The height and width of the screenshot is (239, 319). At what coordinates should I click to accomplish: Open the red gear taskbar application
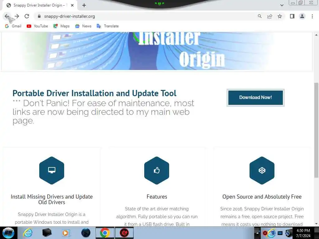124,233
